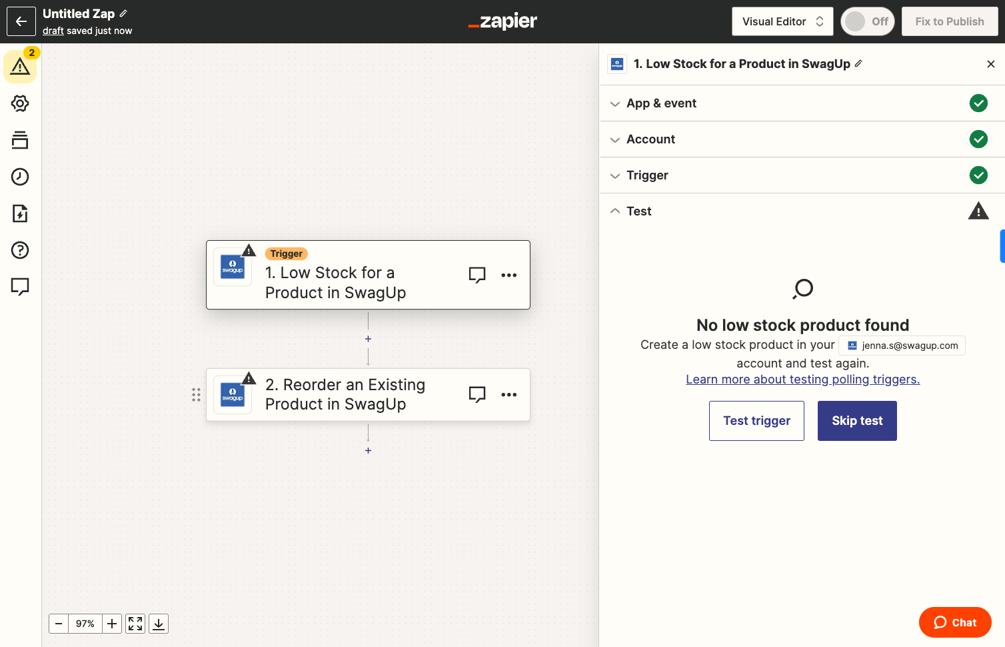Rename step title with pencil icon in panel

[858, 63]
